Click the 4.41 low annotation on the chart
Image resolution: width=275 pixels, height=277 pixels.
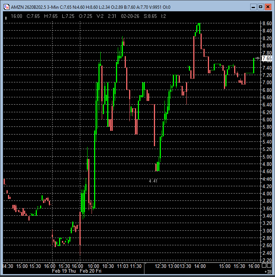click(154, 181)
